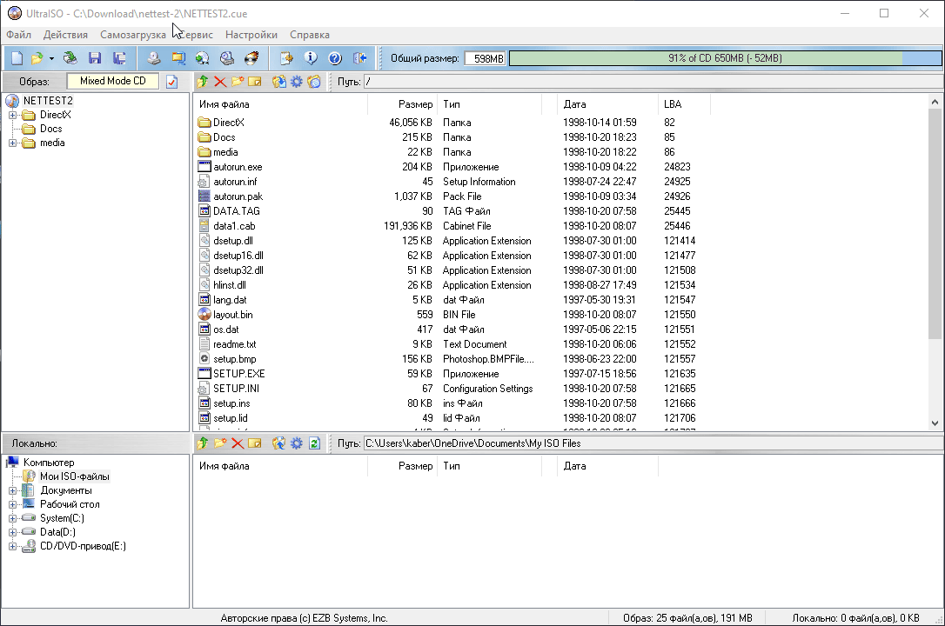Sort image list by Размер column header
Screen dimensions: 945x626
click(x=402, y=104)
